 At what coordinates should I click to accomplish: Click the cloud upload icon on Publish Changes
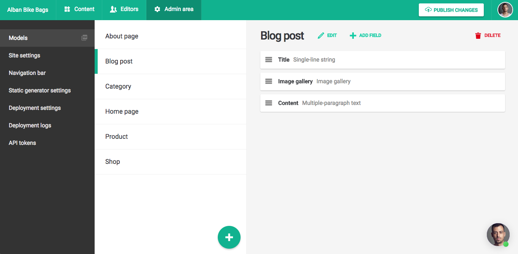428,10
